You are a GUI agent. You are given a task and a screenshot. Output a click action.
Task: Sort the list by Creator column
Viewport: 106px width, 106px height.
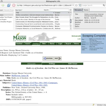pyautogui.click(x=62, y=13)
